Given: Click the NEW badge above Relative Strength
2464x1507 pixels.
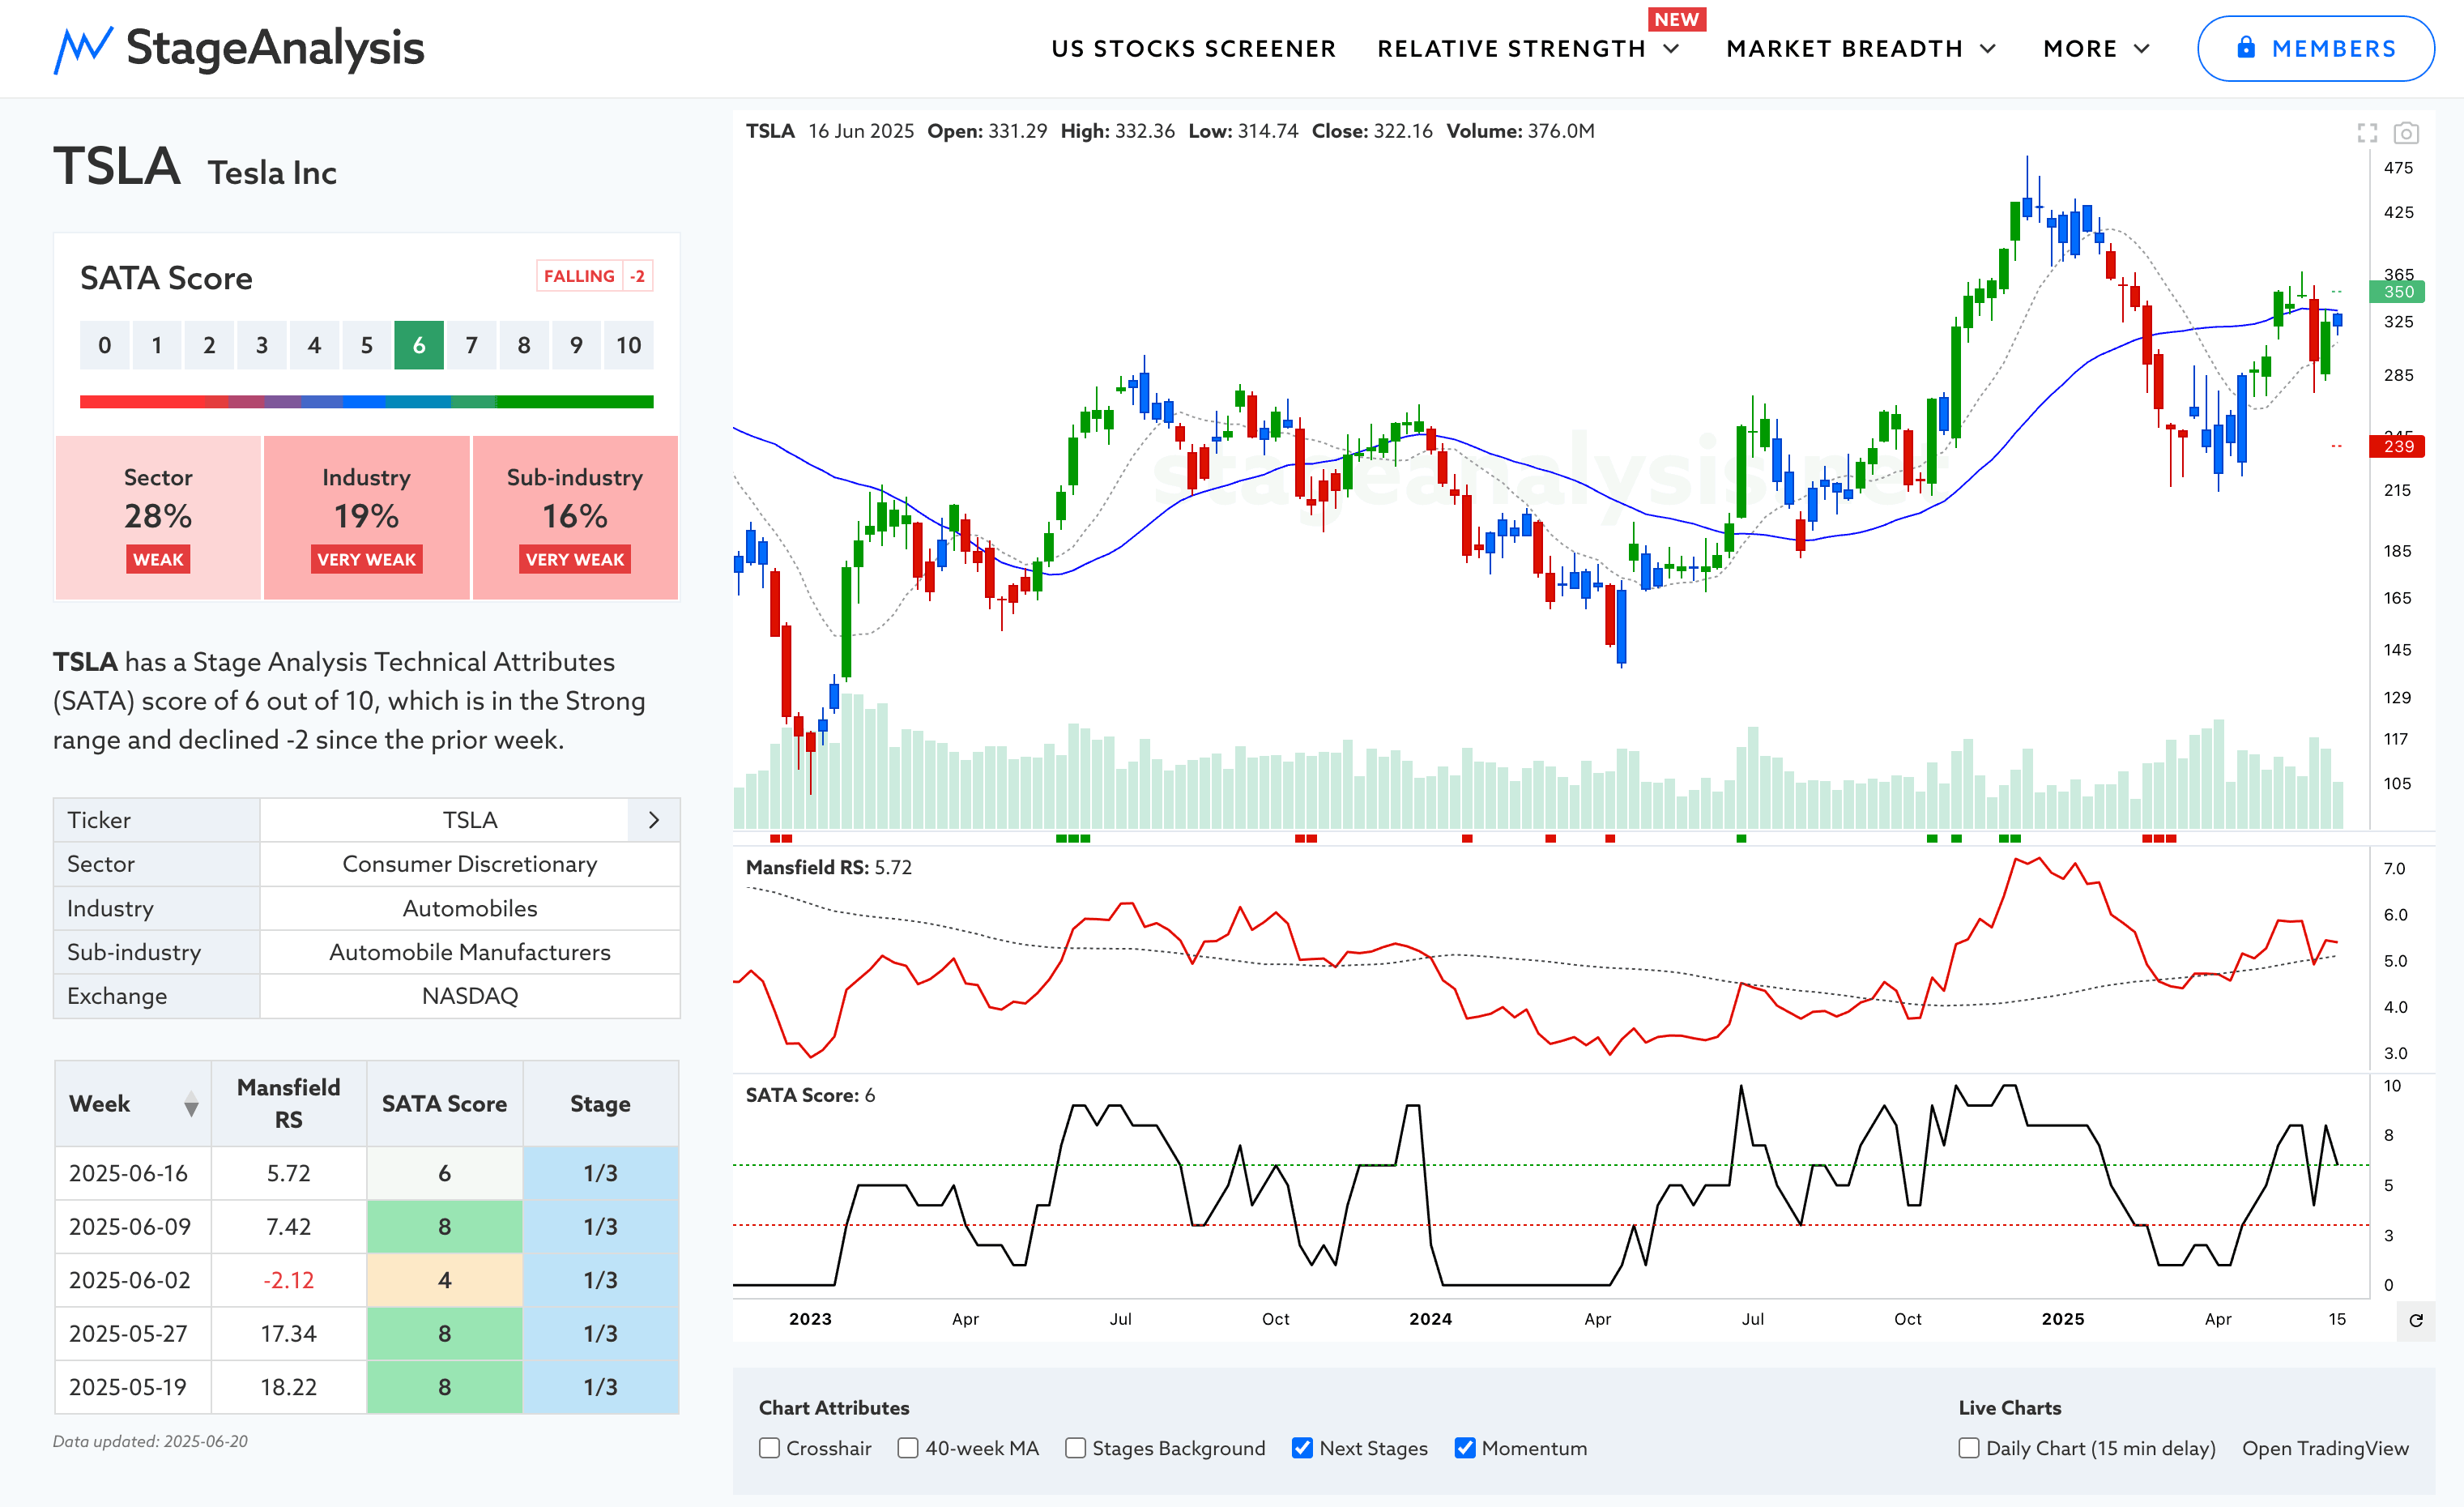Looking at the screenshot, I should pyautogui.click(x=1676, y=20).
